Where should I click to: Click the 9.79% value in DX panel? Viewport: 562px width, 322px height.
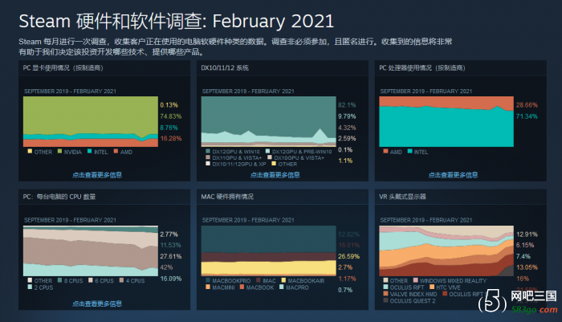[x=347, y=116]
